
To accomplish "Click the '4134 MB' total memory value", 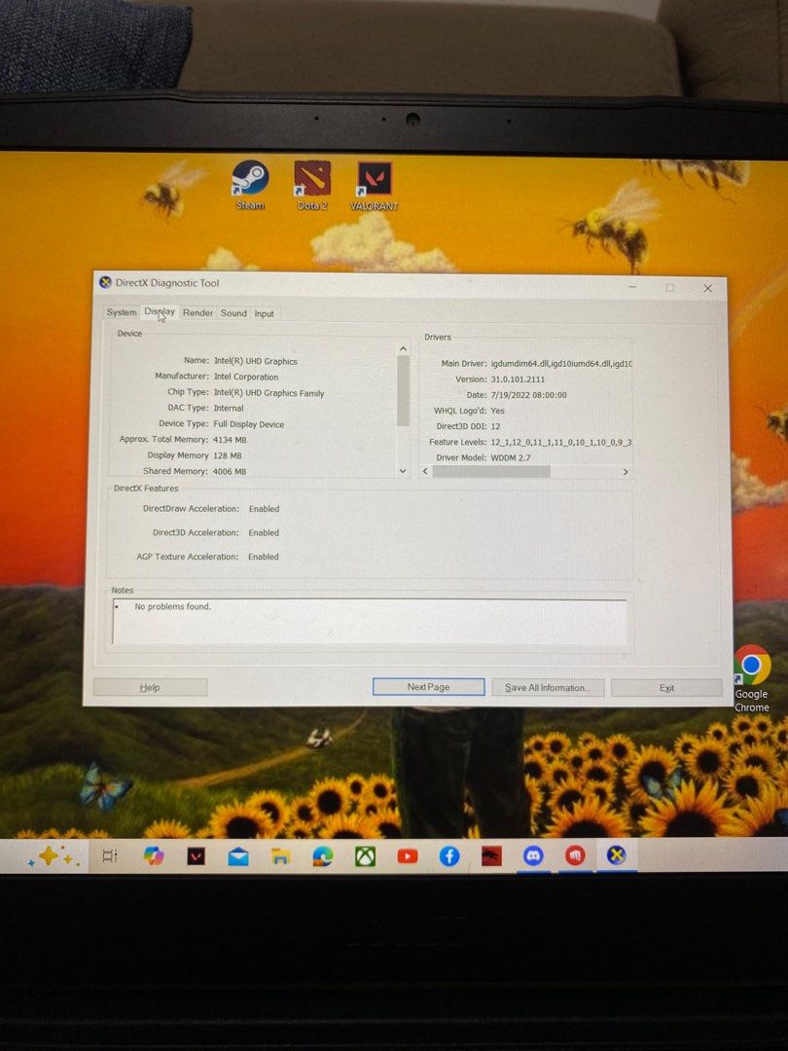I will click(x=230, y=440).
